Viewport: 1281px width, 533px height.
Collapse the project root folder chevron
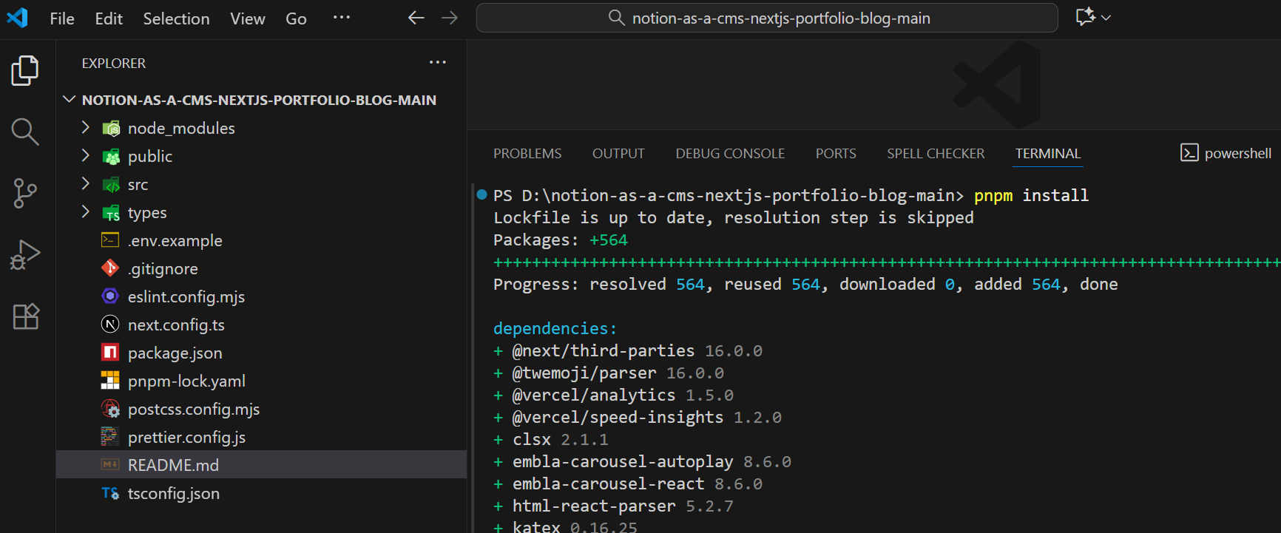tap(70, 100)
